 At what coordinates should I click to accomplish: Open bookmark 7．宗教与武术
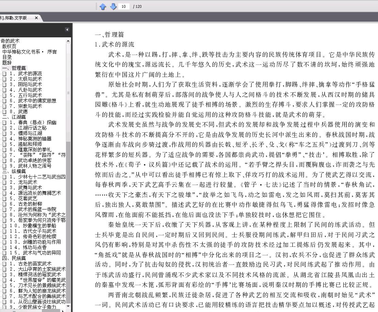tap(26, 106)
